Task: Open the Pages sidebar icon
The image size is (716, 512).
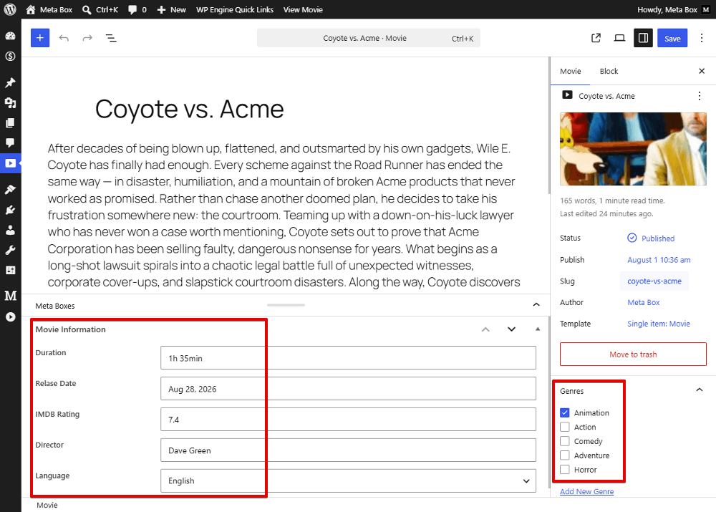Action: (10, 123)
